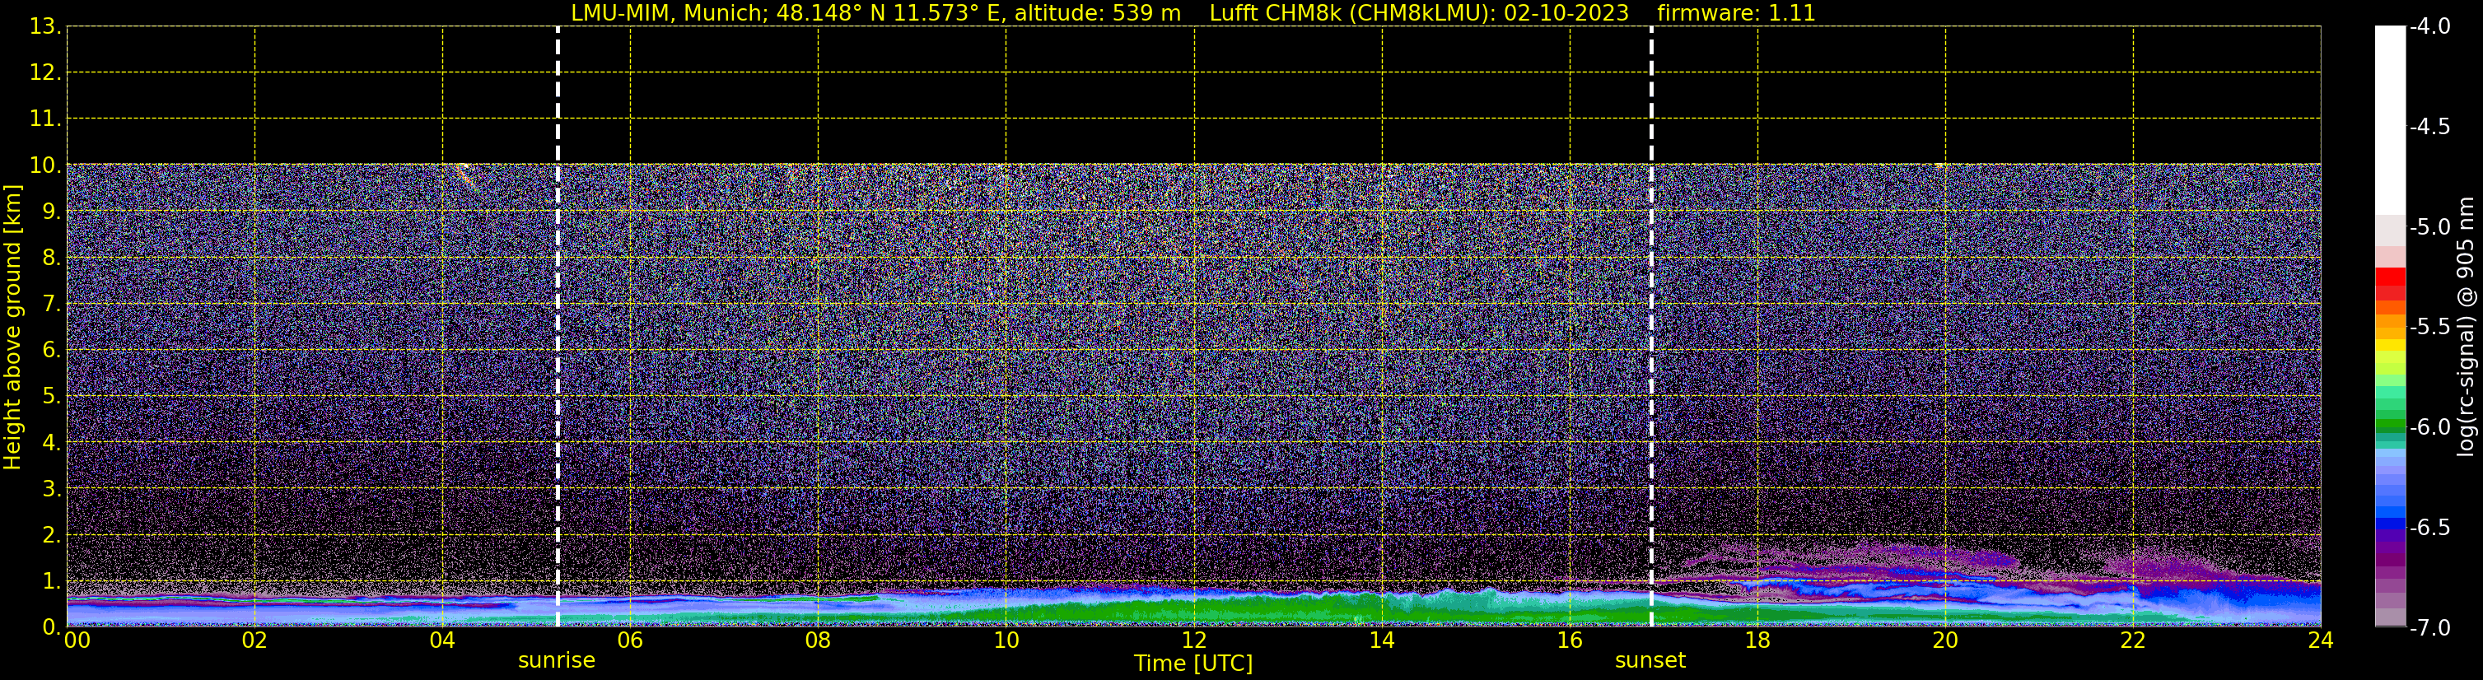2483x680 pixels.
Task: Click the 22 tick label on the time axis
Action: 2133,640
